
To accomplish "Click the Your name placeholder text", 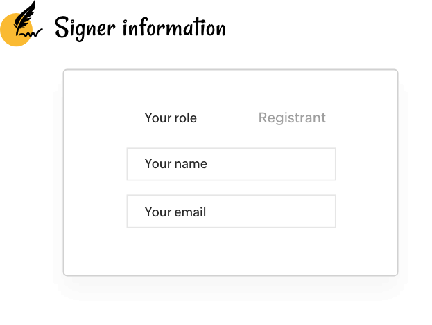I will (176, 164).
